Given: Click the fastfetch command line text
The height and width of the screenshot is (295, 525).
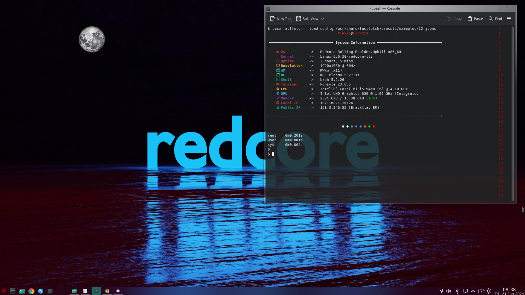Looking at the screenshot, I should (x=354, y=29).
